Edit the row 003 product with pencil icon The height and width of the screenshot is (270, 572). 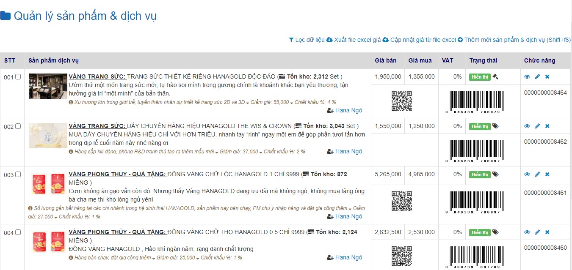tap(537, 175)
